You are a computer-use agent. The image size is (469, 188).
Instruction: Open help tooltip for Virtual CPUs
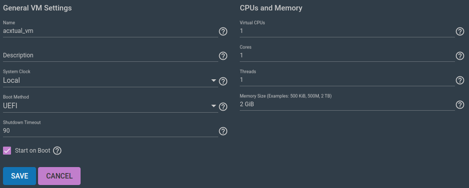(459, 31)
